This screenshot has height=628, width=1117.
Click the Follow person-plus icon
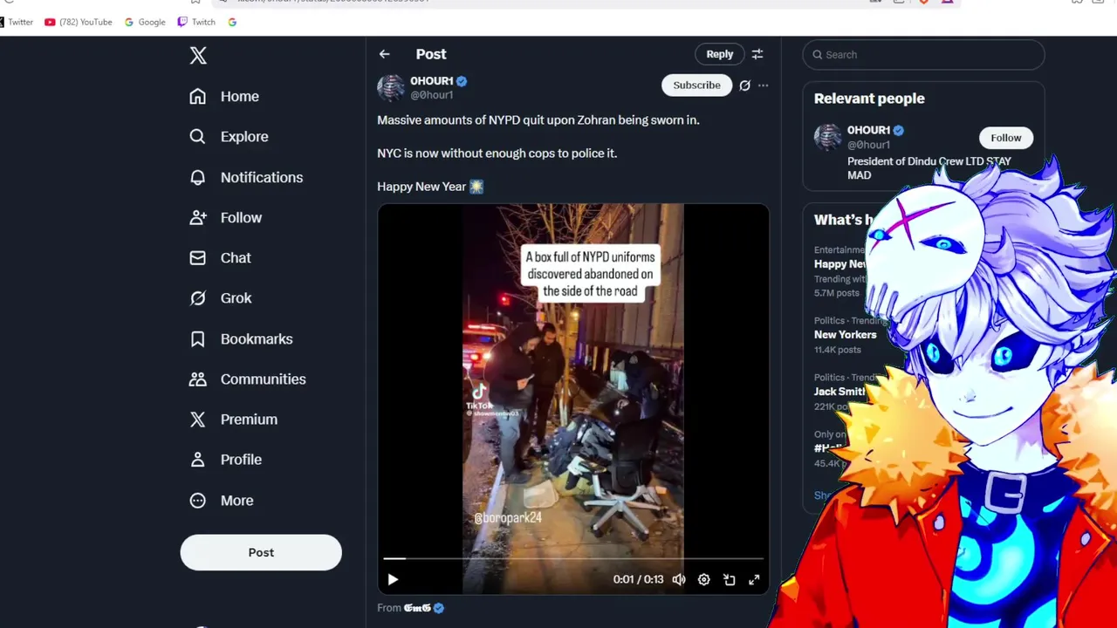pyautogui.click(x=198, y=217)
